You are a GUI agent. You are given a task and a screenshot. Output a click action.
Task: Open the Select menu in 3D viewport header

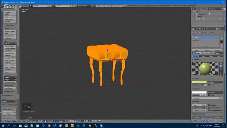click(x=14, y=121)
